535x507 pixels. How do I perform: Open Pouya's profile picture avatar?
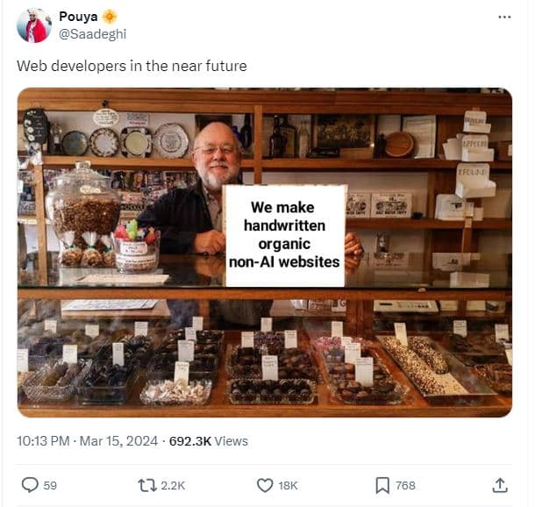[x=33, y=25]
